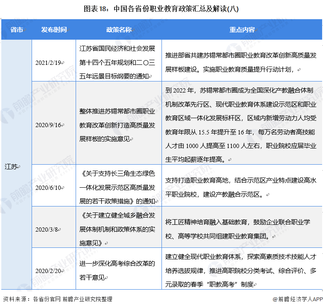Click the date 2020/9/16 cell
Viewport: 323px width, 308px height.
[x=50, y=125]
